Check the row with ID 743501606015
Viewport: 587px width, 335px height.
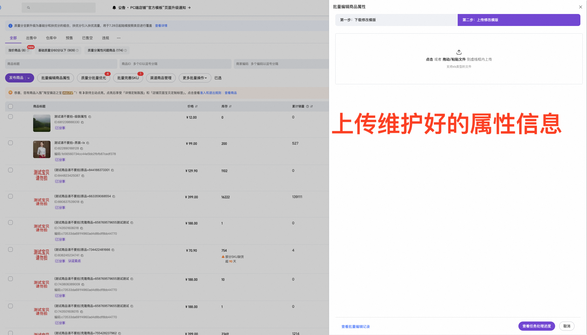pos(10,306)
